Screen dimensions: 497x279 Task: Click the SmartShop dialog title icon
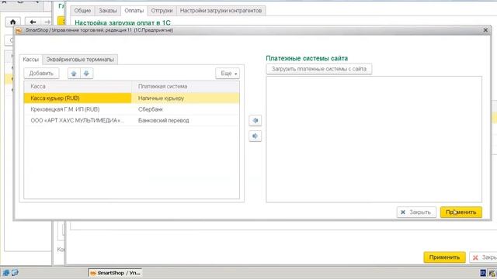point(19,30)
